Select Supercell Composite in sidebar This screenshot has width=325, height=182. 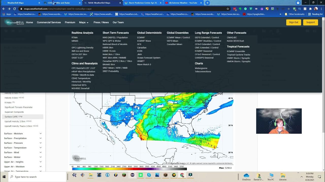click(14, 112)
